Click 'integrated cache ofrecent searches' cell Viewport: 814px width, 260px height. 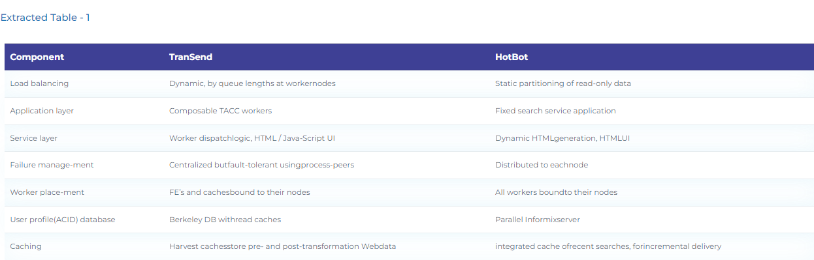[608, 246]
